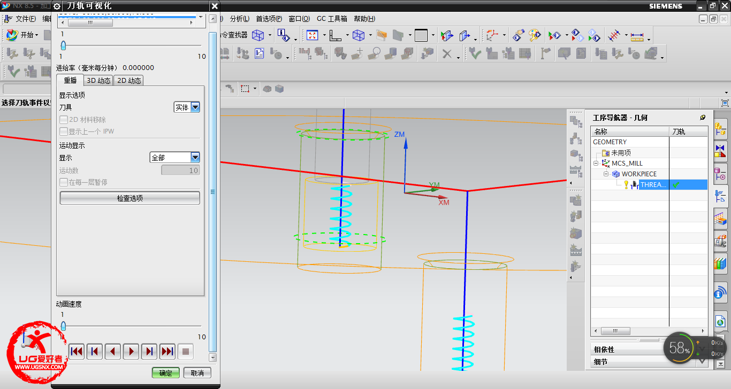
Task: Open the Part Navigator sidebar icon
Action: tap(720, 173)
